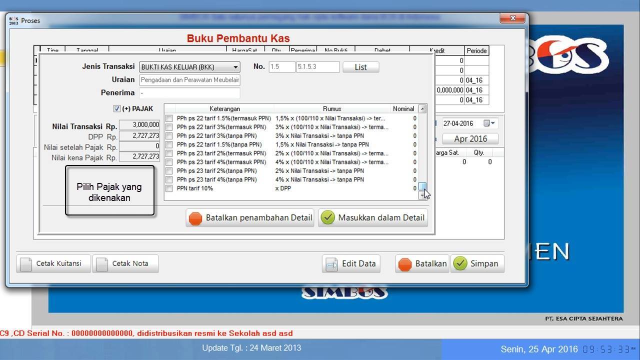Open the calendar icon beside 27-04-2016
Screen dimensions: 640x360
point(486,123)
